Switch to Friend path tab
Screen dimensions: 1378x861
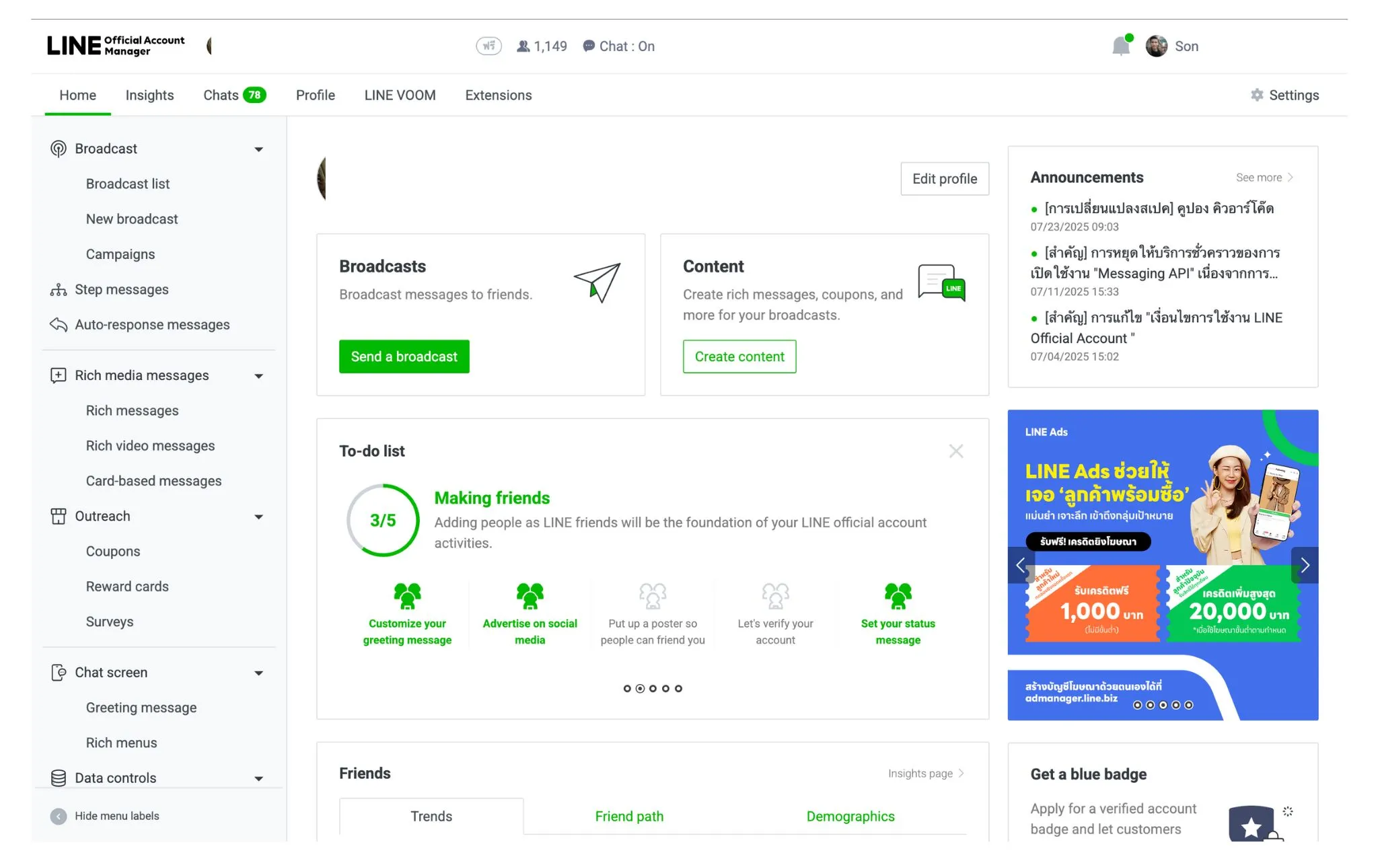coord(629,816)
